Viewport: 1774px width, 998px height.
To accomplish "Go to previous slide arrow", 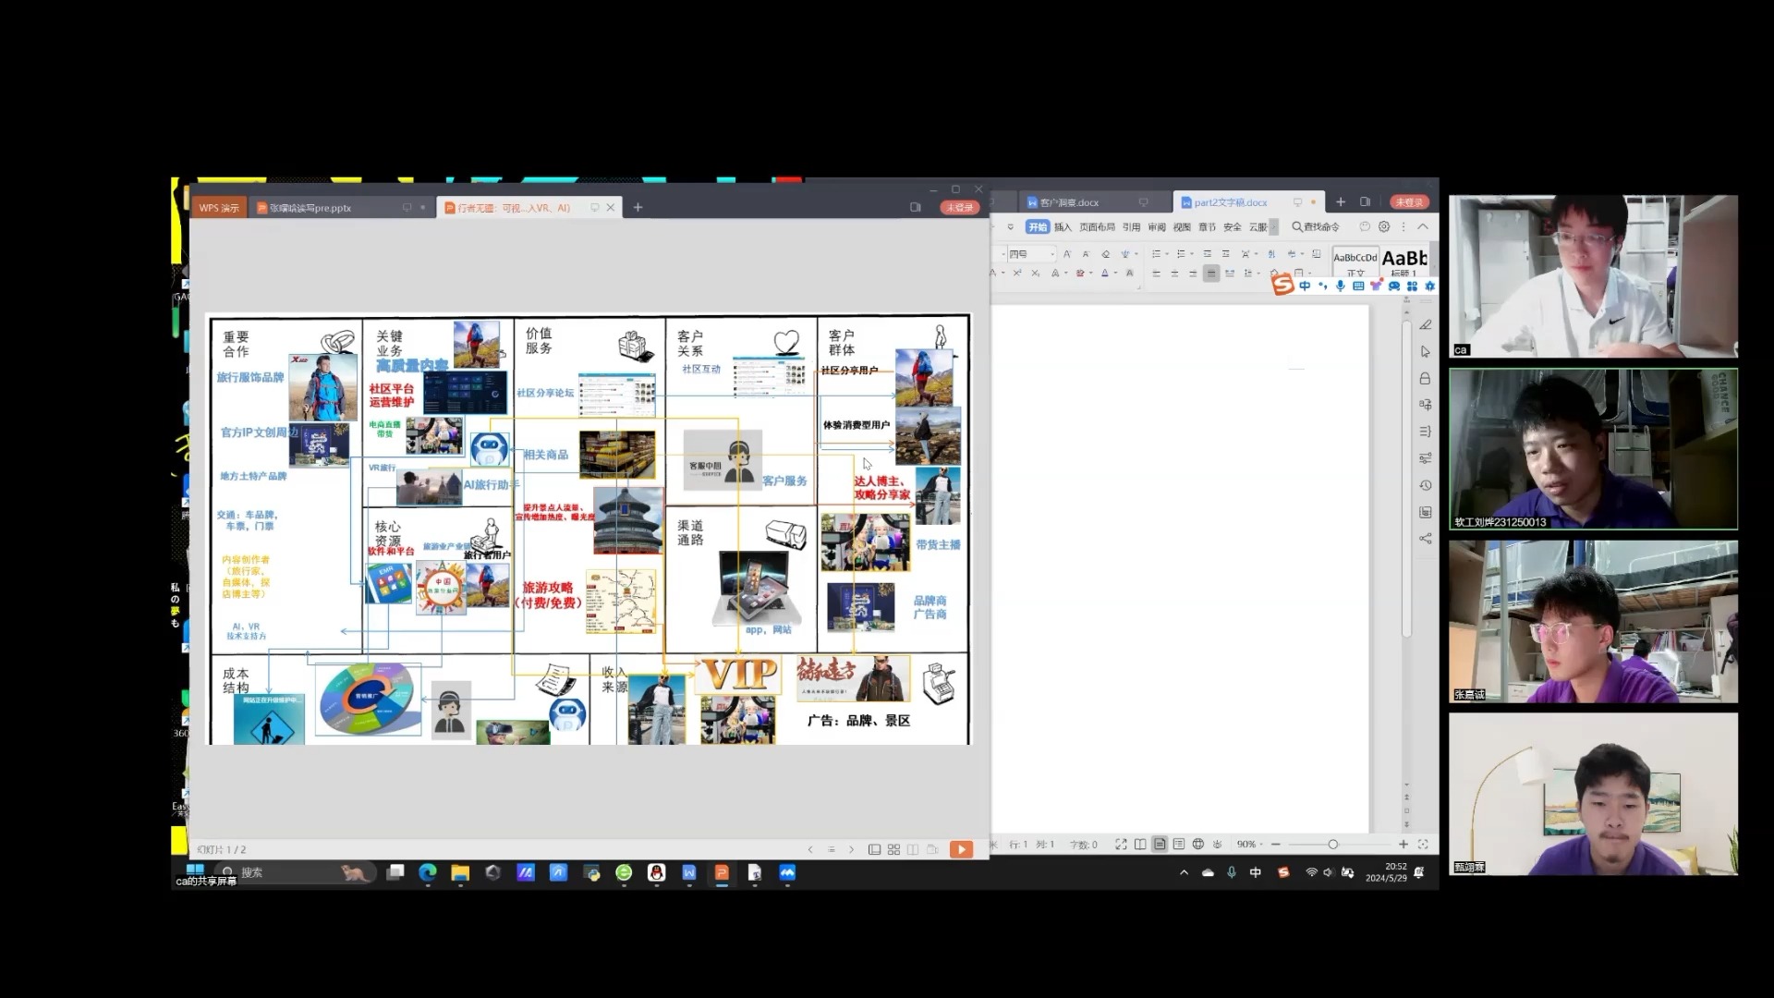I will click(x=810, y=849).
